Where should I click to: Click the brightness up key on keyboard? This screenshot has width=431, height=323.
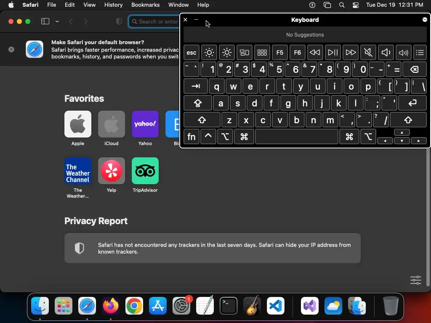pyautogui.click(x=227, y=53)
